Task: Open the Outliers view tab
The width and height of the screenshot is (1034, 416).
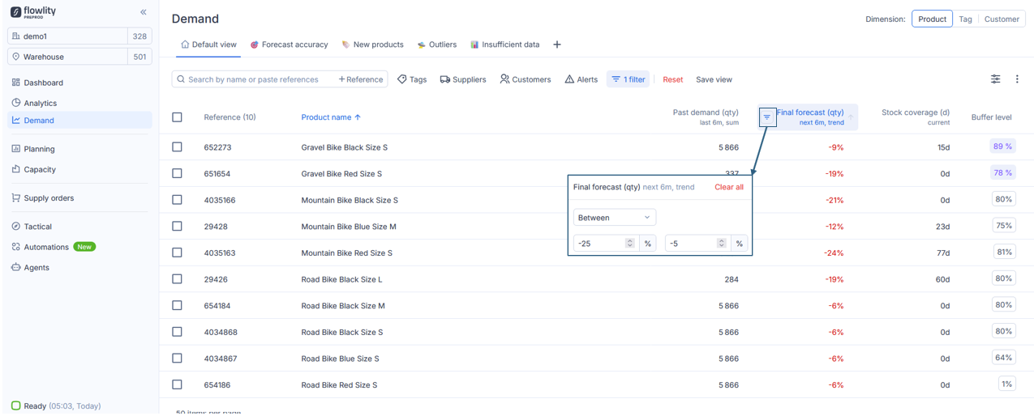Action: click(437, 45)
